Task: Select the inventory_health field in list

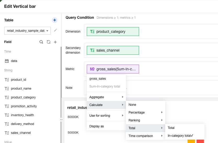Action: click(22, 115)
